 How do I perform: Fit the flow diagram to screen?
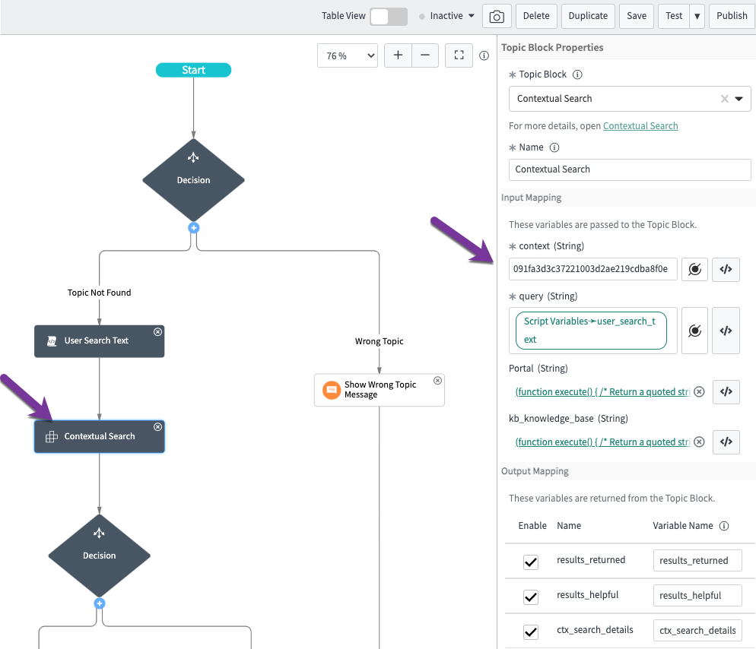point(459,55)
